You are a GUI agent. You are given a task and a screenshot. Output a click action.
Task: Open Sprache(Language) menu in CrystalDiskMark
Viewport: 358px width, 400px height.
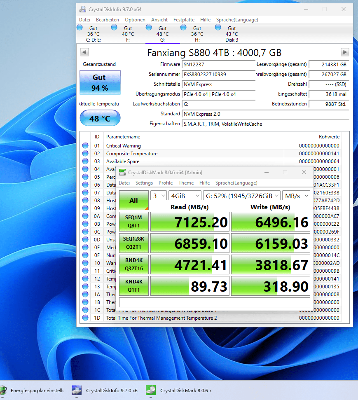[236, 182]
